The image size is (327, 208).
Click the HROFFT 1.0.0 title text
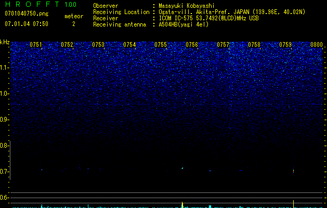click(x=41, y=4)
